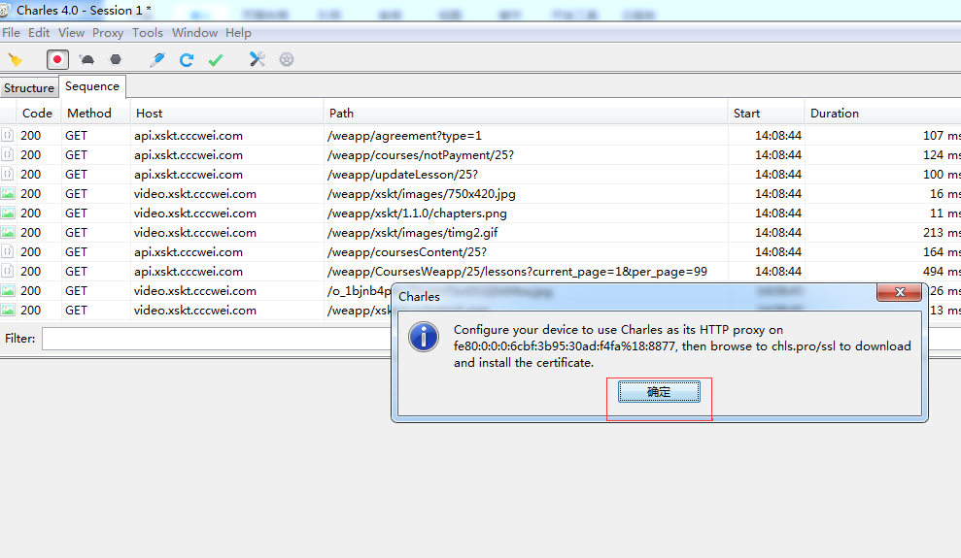Screen dimensions: 961x558
Task: Click the image icon of 750x420.jpg row
Action: [8, 194]
